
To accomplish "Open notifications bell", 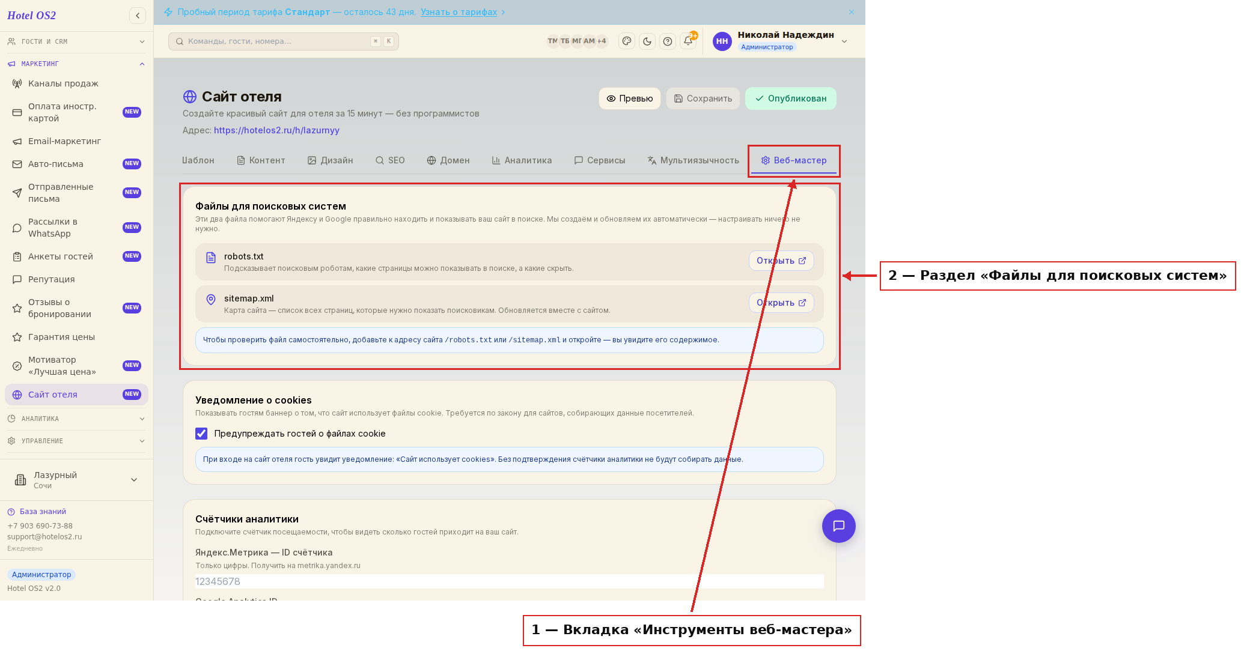I will (688, 41).
